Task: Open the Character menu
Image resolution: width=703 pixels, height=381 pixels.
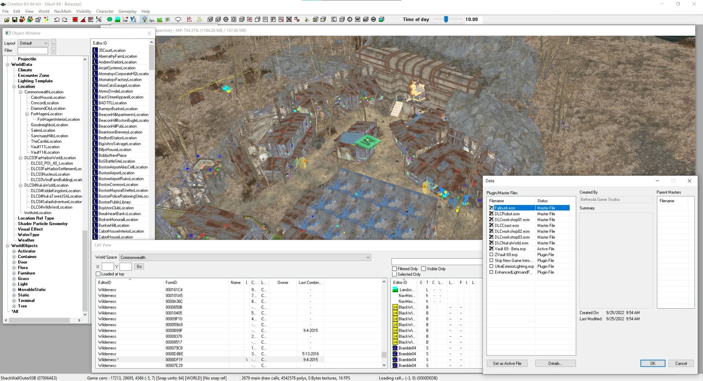Action: click(x=105, y=11)
